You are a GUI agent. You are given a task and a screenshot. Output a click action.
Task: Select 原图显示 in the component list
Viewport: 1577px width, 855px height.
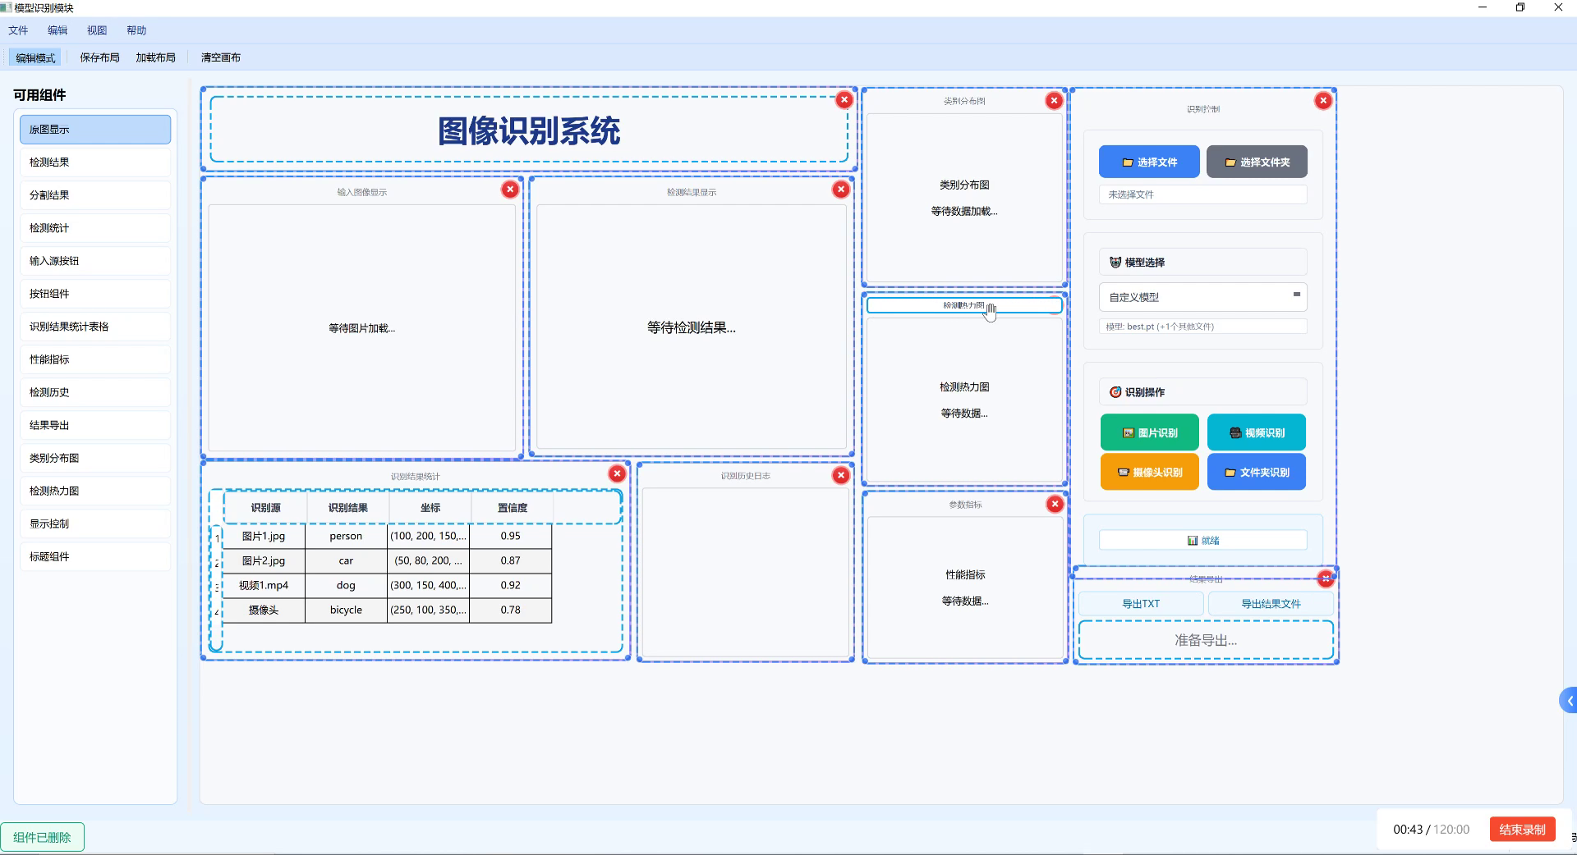(94, 129)
